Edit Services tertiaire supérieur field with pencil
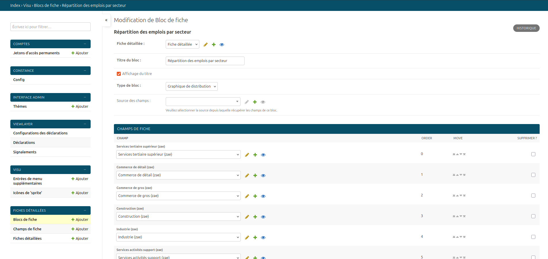 [247, 155]
